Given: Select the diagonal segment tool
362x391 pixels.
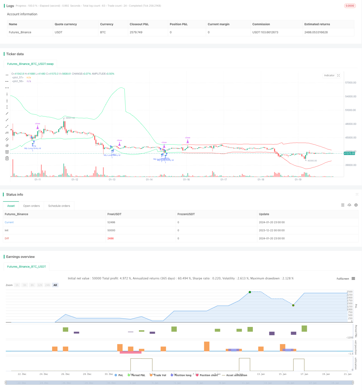Looking at the screenshot, I should pyautogui.click(x=7, y=126).
